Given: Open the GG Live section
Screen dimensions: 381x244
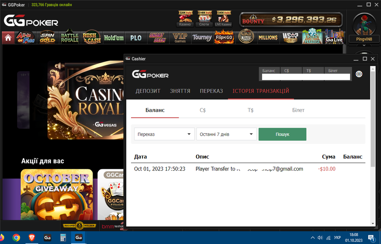Looking at the screenshot, I should (335, 37).
